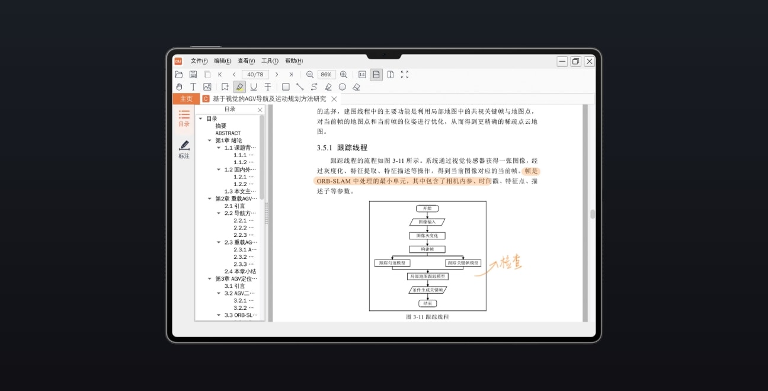768x391 pixels.
Task: Click the zoom in magnifier icon
Action: [x=343, y=75]
